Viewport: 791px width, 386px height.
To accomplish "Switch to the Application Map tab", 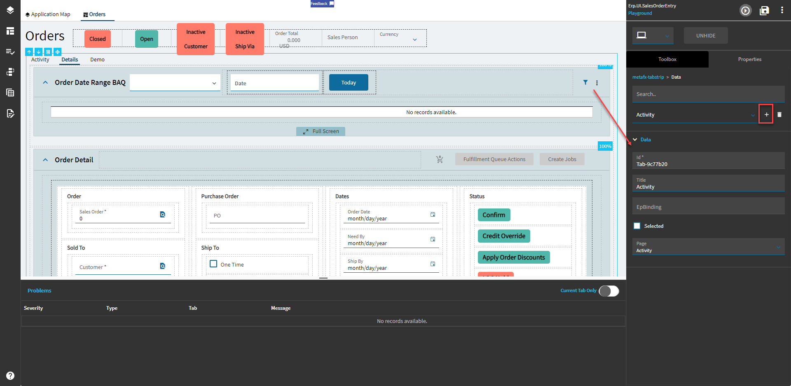I will (48, 14).
